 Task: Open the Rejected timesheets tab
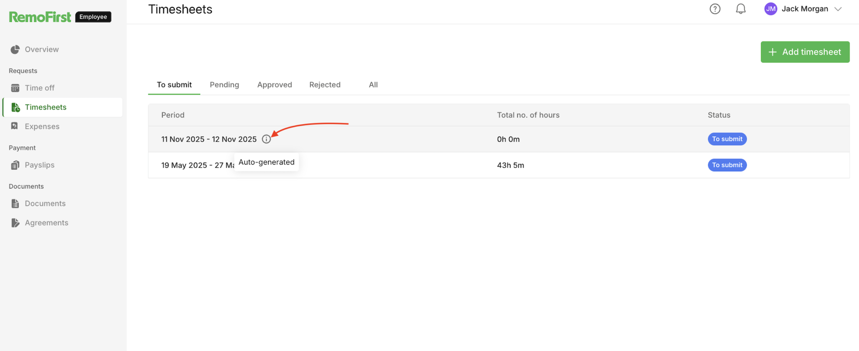point(325,85)
